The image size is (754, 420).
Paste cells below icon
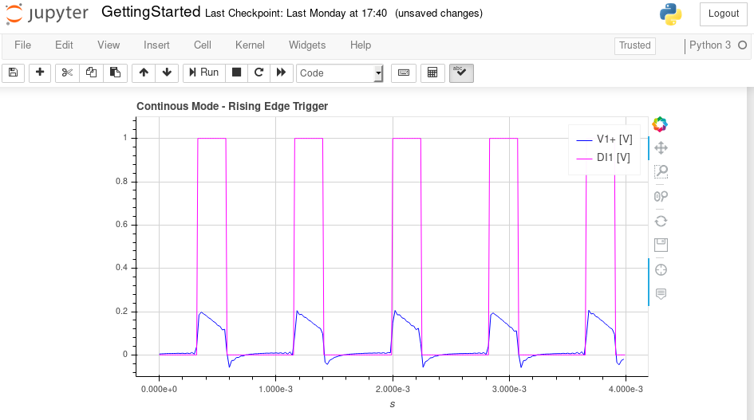point(116,73)
